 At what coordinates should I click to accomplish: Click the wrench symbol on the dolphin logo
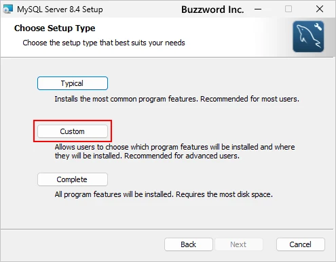318,26
